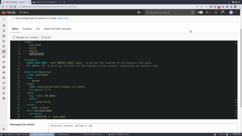Click the browser address bar URL
The height and width of the screenshot is (136, 242).
(49, 7)
